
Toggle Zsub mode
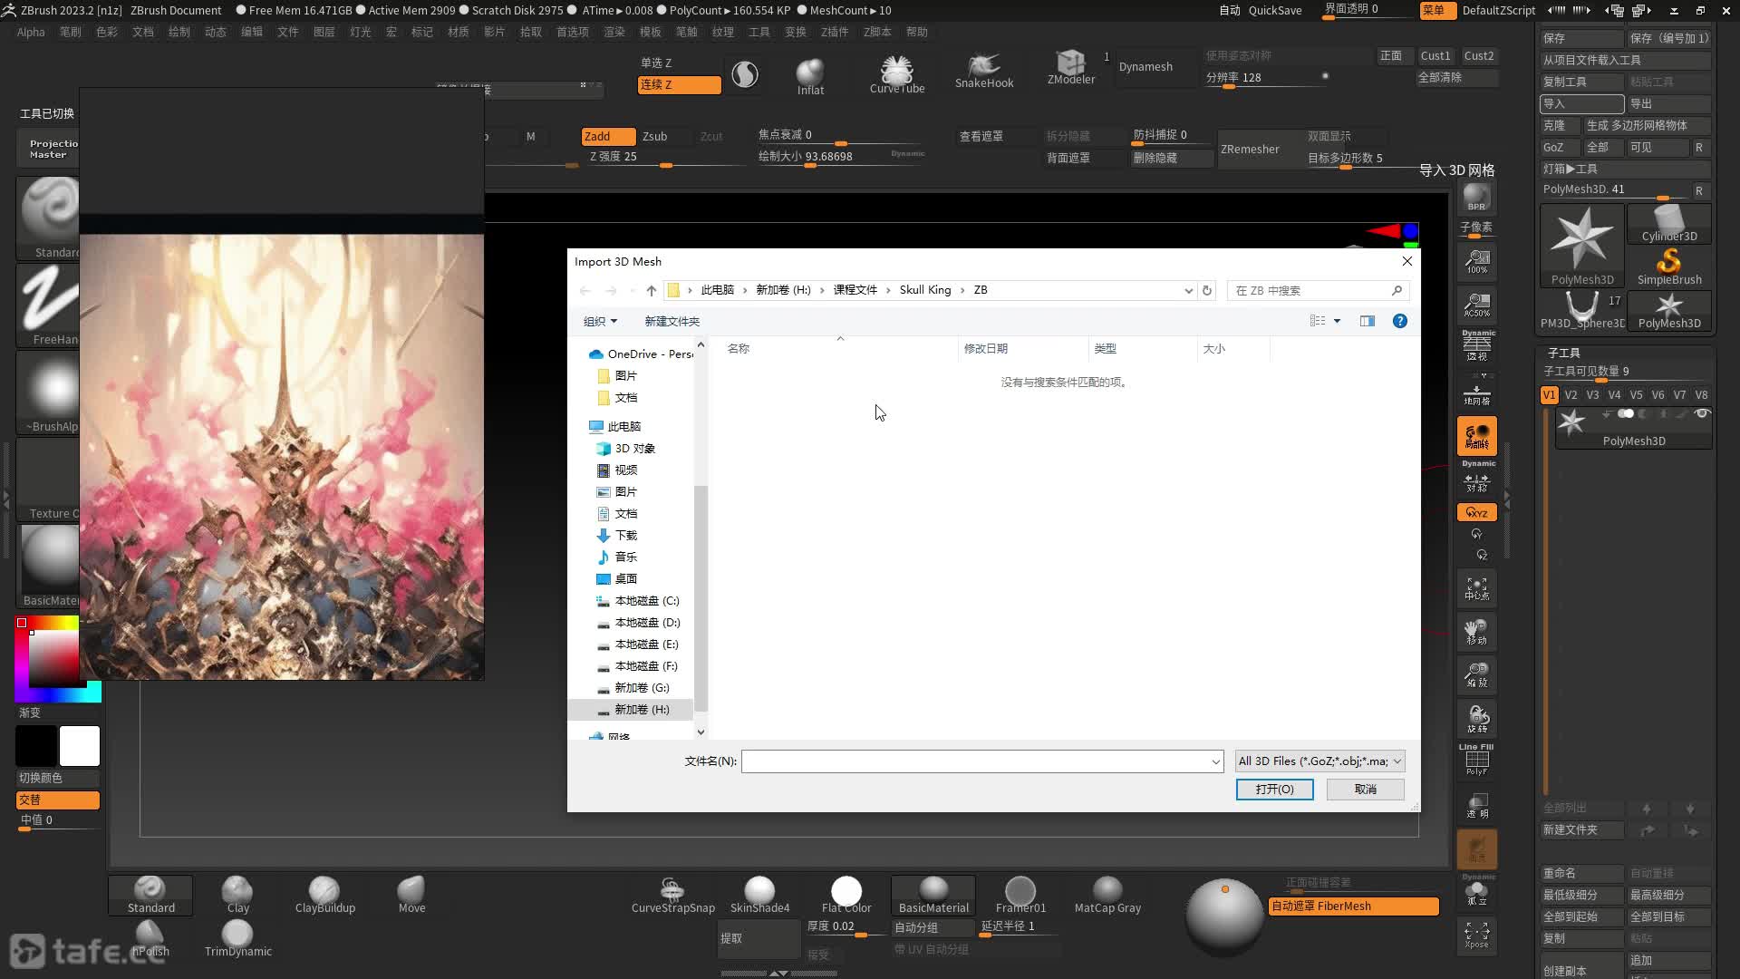click(655, 136)
